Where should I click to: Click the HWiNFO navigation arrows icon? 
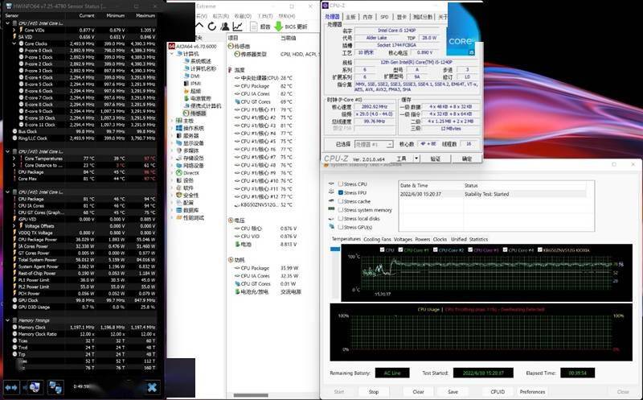[x=12, y=387]
